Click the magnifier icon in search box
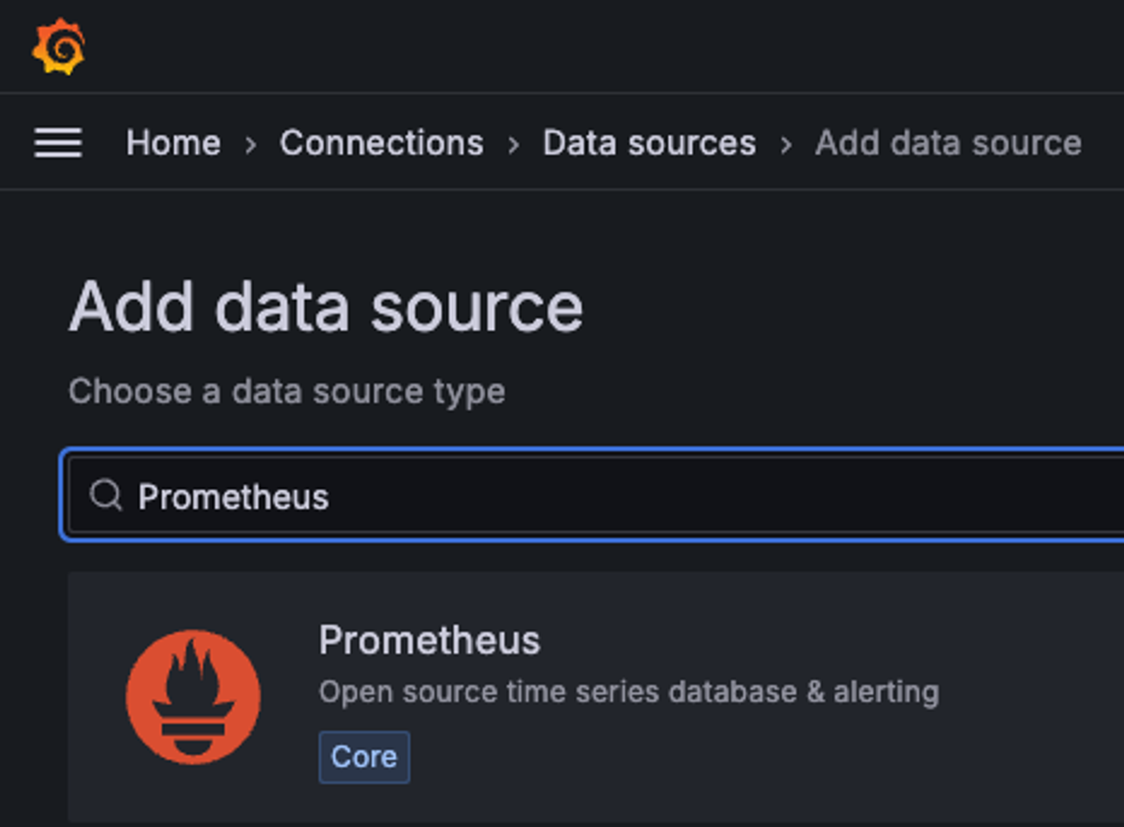 [105, 495]
